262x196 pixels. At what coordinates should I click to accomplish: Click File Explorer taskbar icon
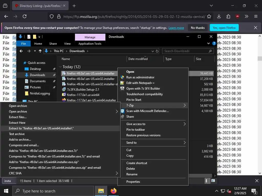point(101,191)
